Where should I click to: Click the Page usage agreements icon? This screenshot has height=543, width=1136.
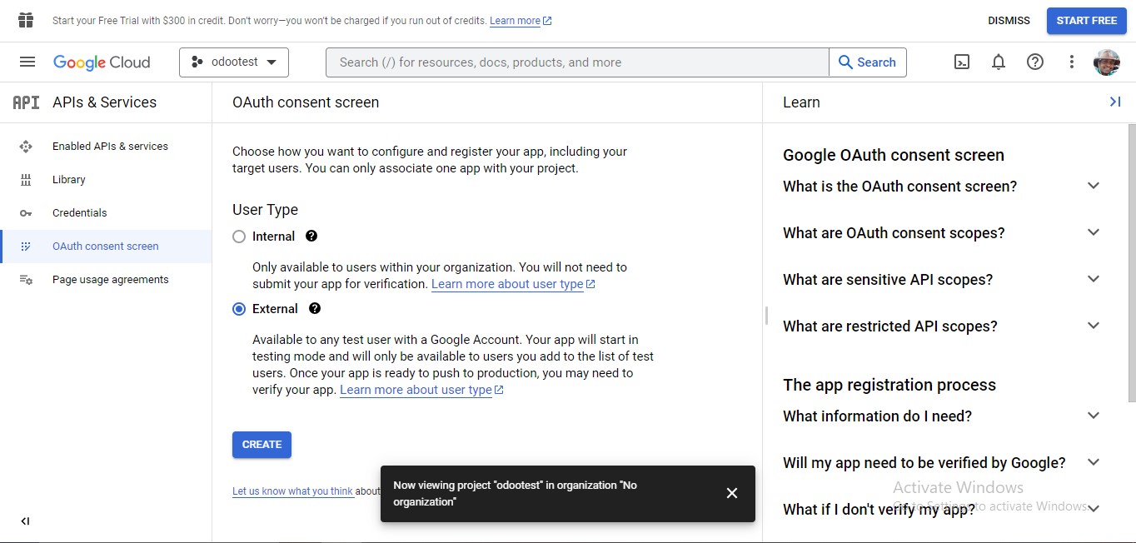26,280
